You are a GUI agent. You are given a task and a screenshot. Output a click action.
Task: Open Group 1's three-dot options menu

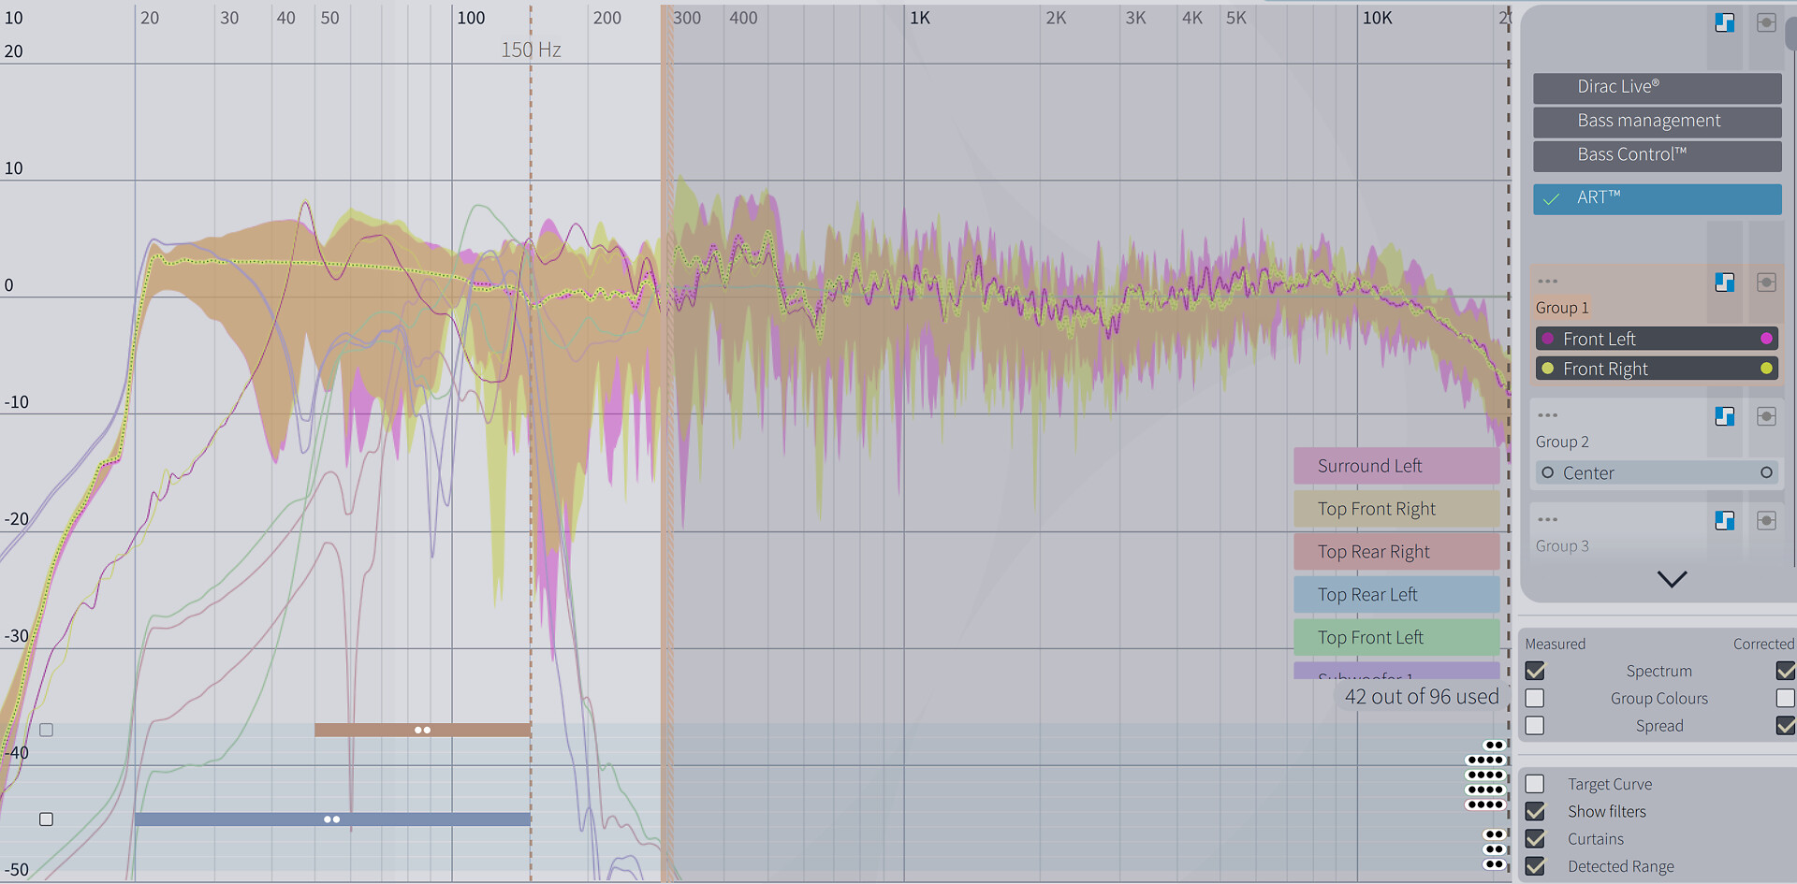(1547, 282)
